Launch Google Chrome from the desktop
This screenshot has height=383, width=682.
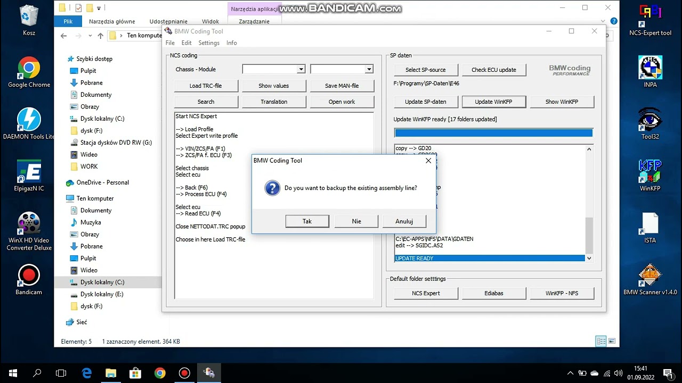point(29,72)
